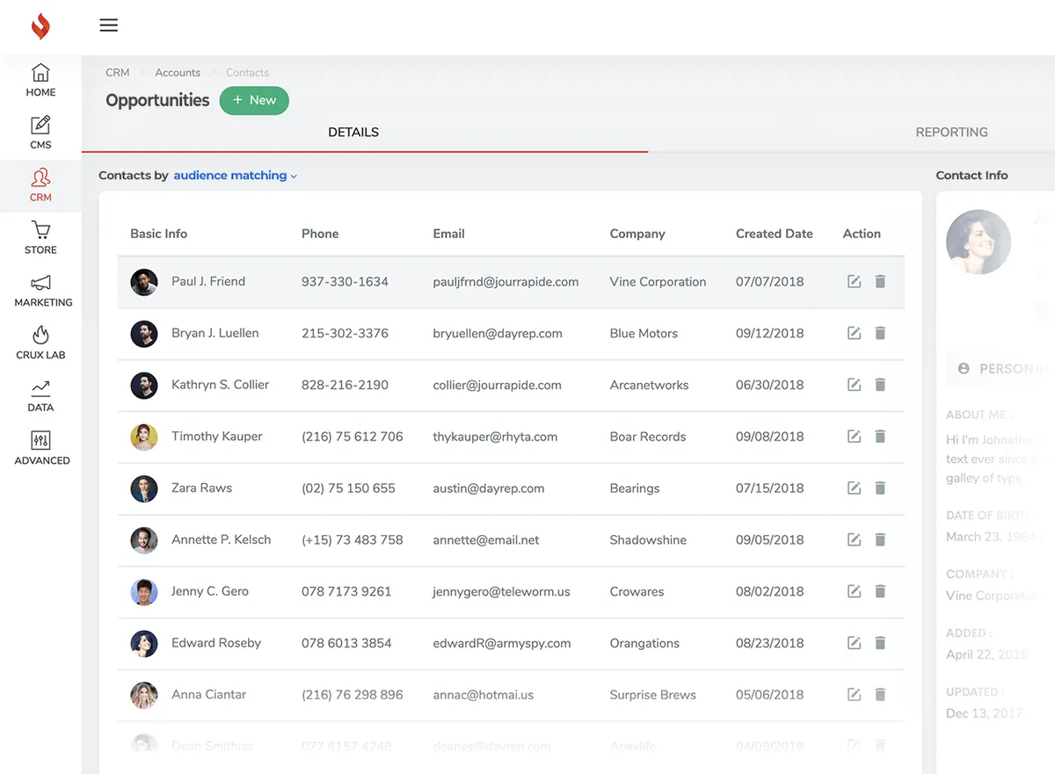Open the hamburger menu
1055x774 pixels.
(109, 25)
